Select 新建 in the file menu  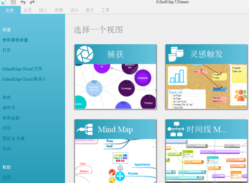[7, 30]
